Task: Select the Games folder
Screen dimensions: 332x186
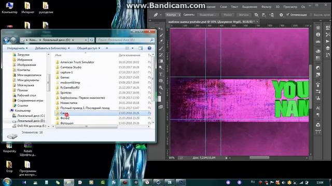Action: pos(65,78)
